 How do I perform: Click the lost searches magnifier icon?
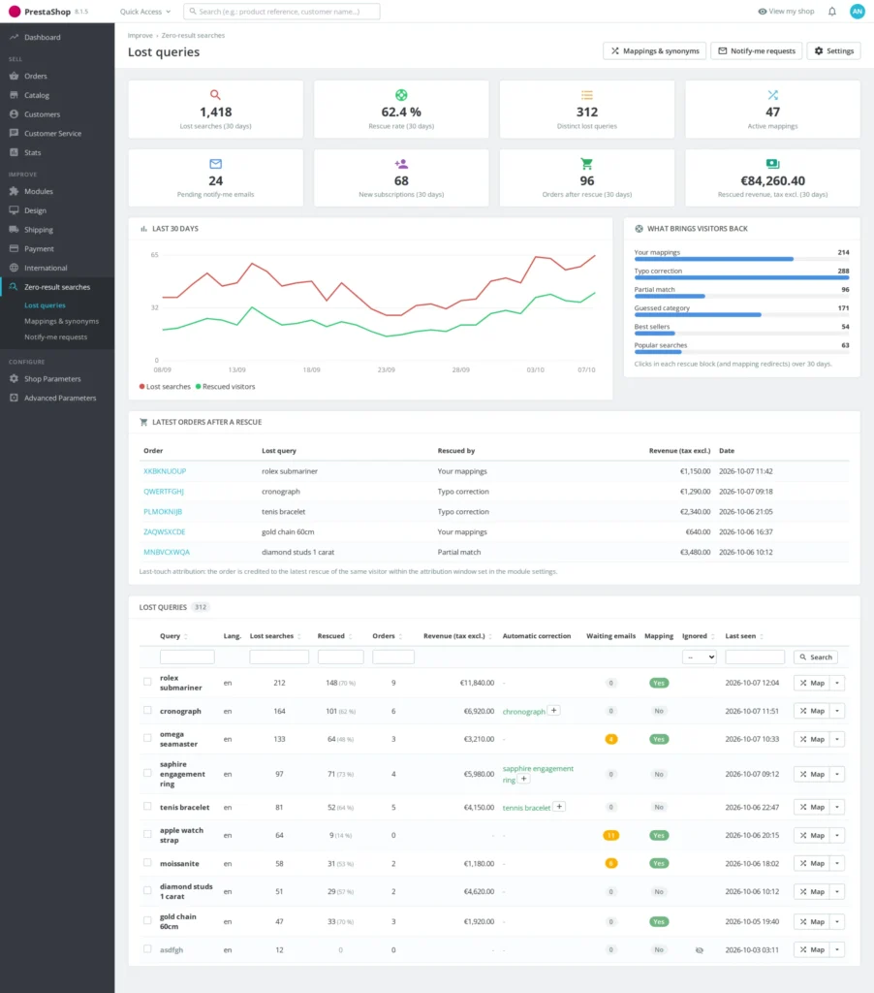pos(215,95)
